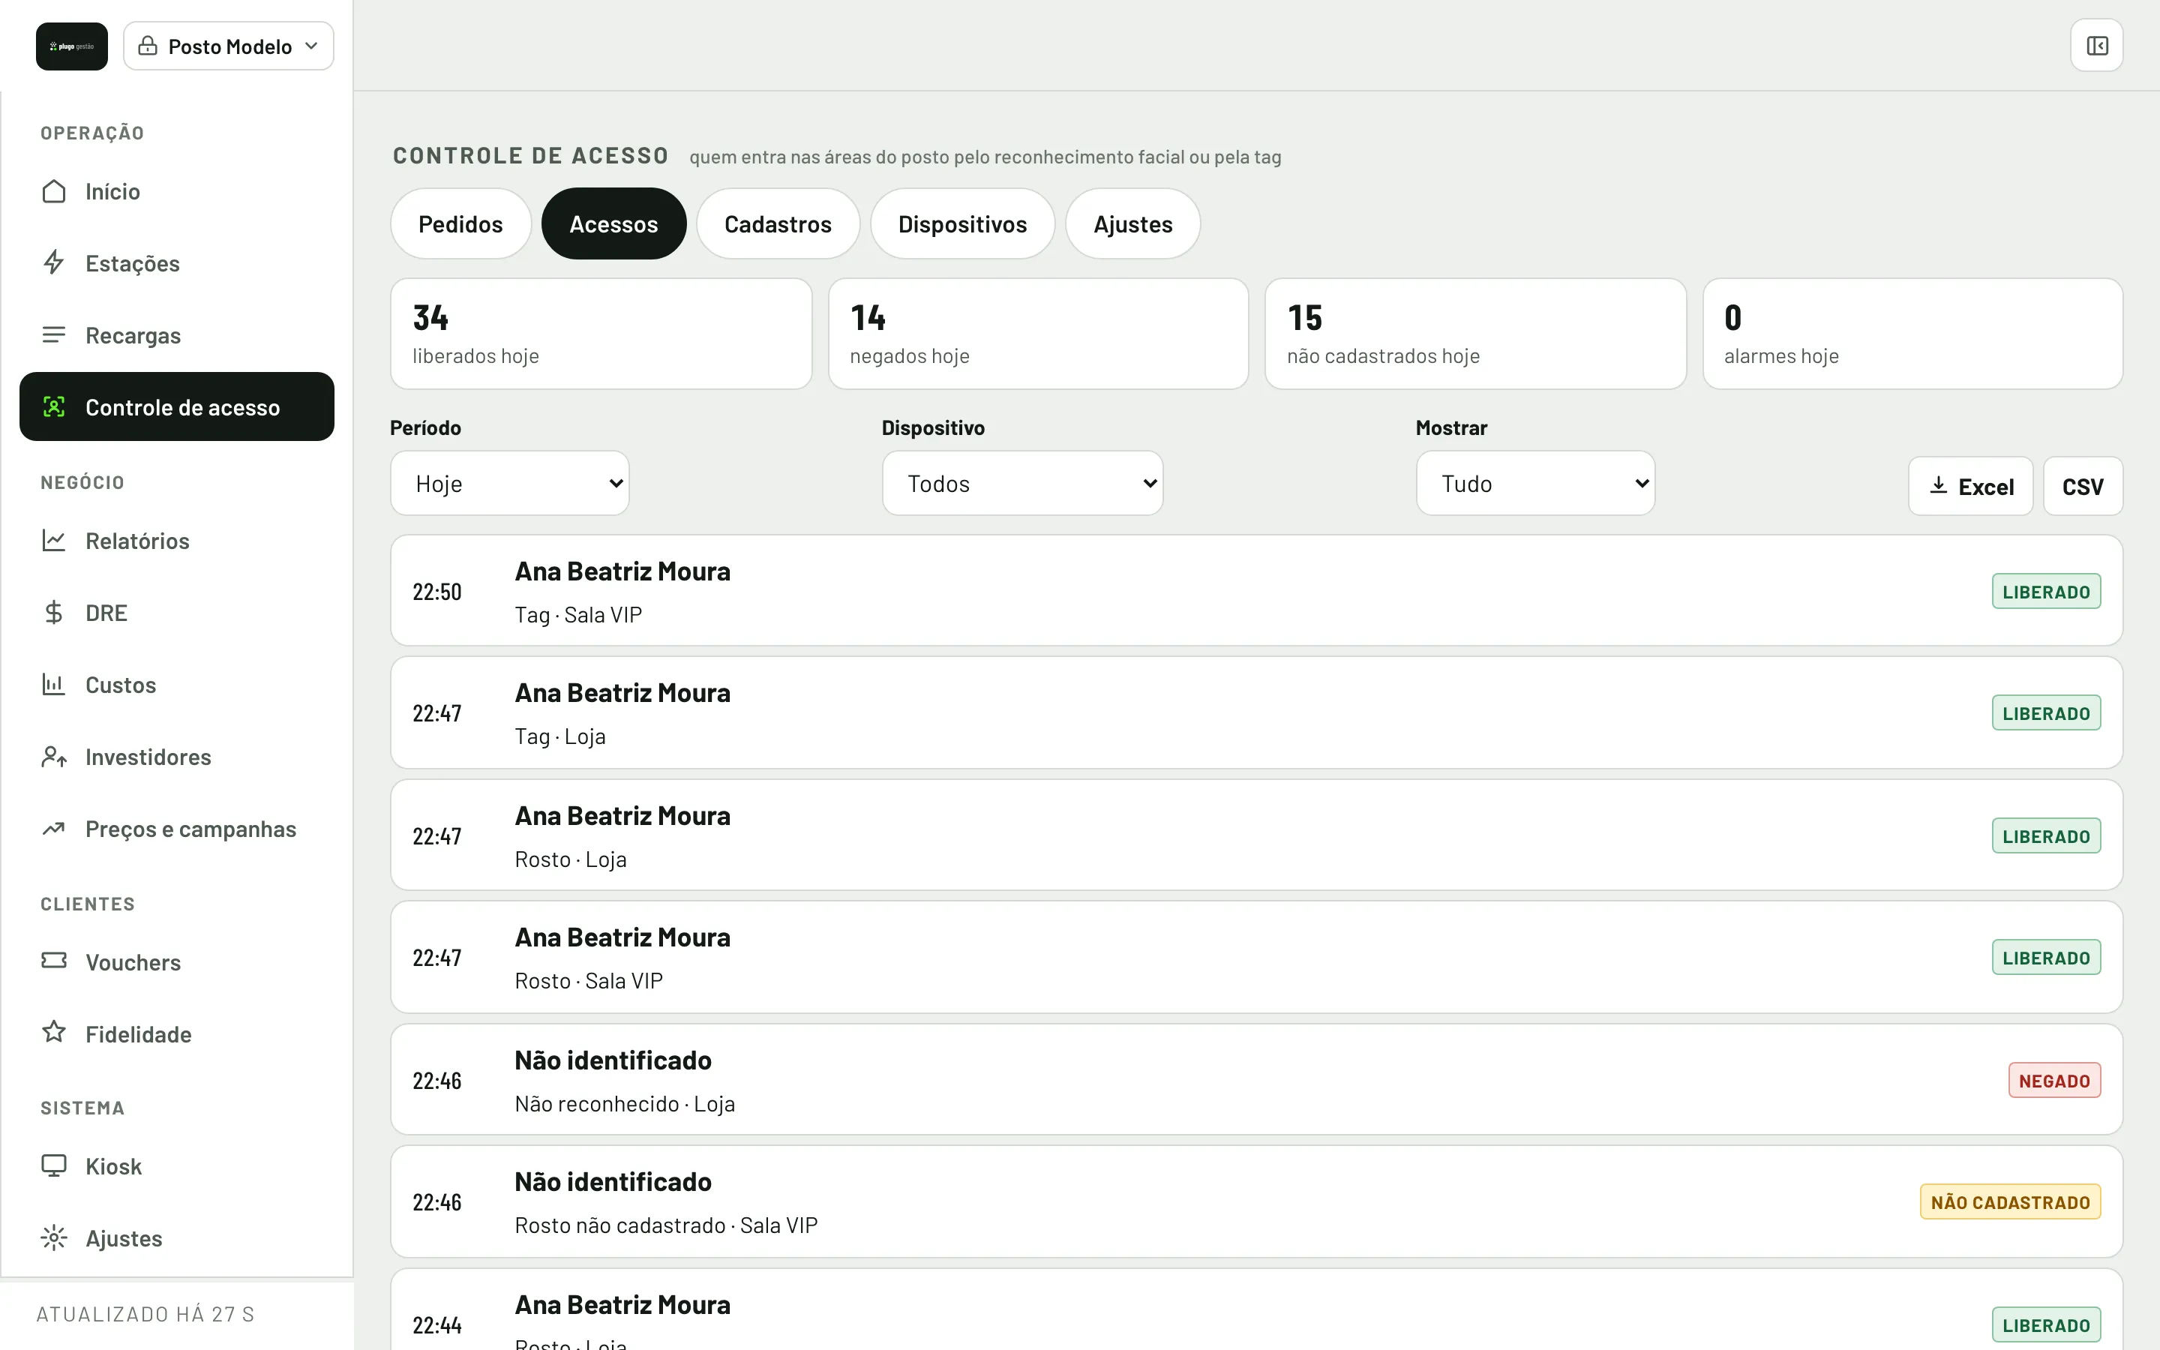Click the NÃO CADASTRADO badge
2160x1350 pixels.
point(2011,1201)
